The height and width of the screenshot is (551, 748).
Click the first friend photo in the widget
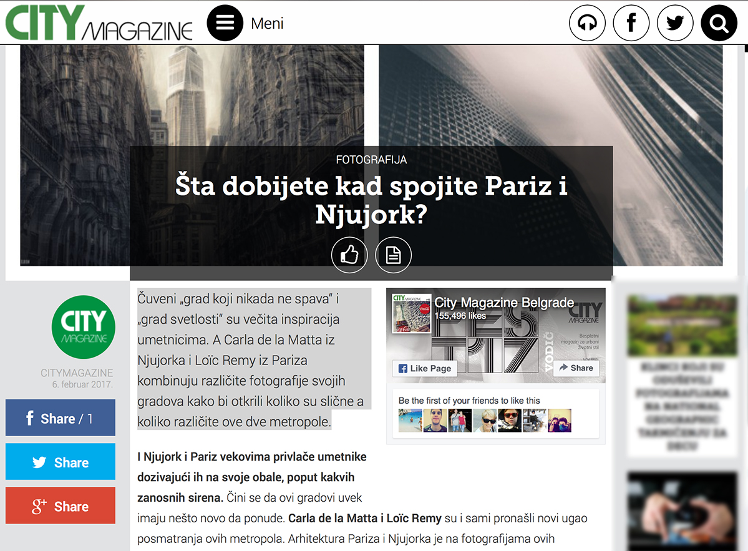(x=410, y=421)
